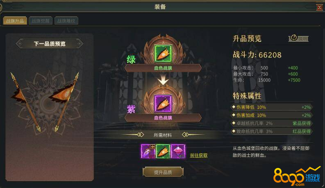Click the 下一品质预览 header banner

pos(50,44)
